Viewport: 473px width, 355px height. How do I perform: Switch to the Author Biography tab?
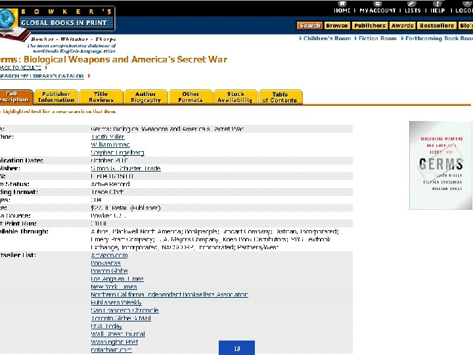[x=146, y=97]
